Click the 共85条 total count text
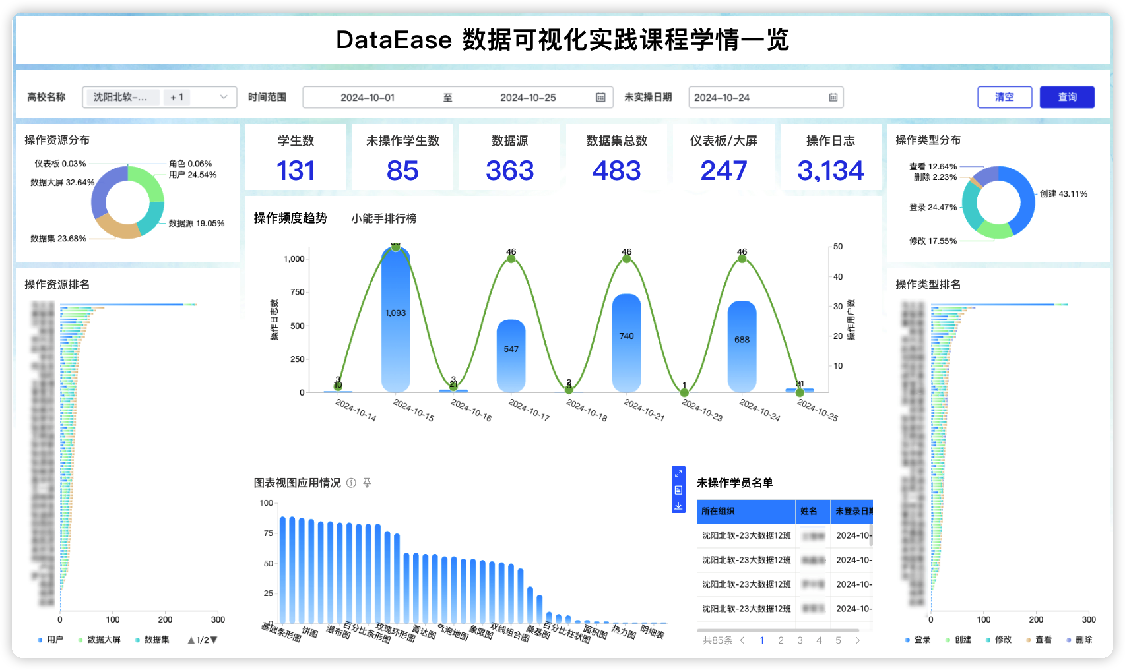1125x670 pixels. (x=717, y=640)
